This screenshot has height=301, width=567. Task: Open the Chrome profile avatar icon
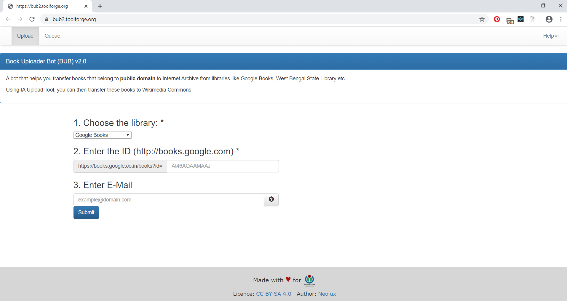[549, 19]
